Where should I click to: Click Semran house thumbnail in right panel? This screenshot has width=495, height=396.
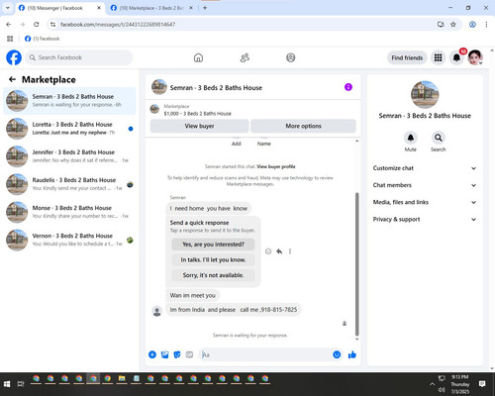click(425, 95)
